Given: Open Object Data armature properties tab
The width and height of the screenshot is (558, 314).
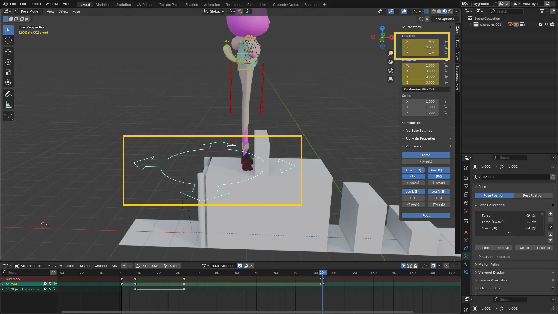Looking at the screenshot, I should pos(466,256).
